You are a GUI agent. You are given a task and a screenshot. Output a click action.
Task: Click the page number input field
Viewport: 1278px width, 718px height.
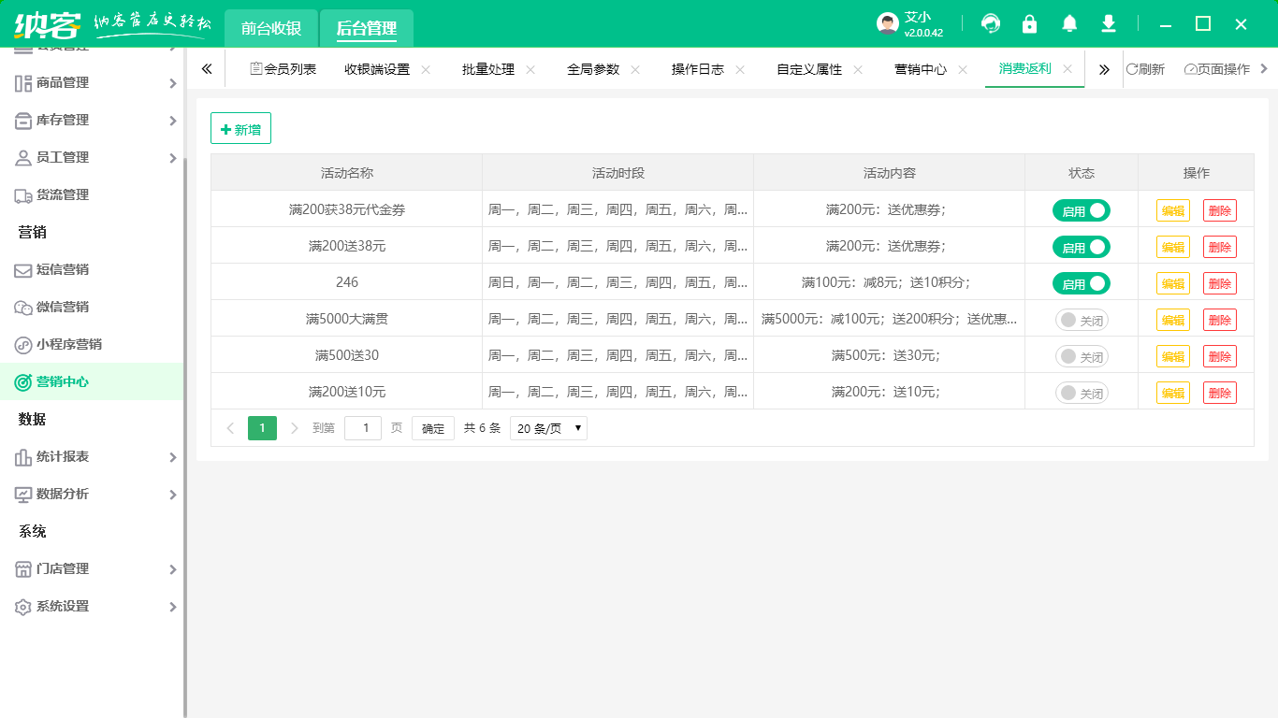[363, 427]
